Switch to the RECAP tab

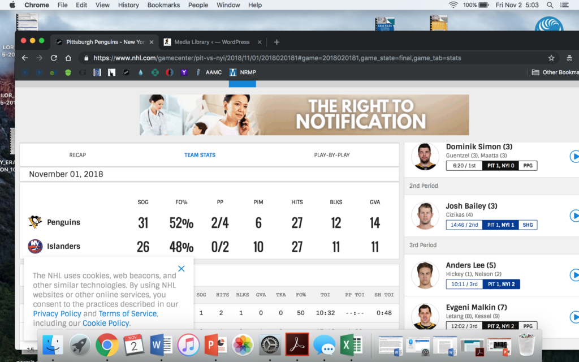tap(77, 155)
